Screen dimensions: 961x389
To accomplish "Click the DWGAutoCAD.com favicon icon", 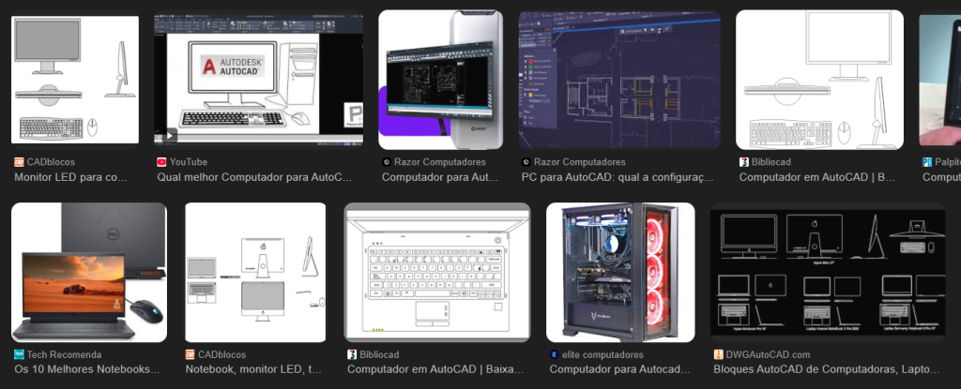I will click(718, 354).
